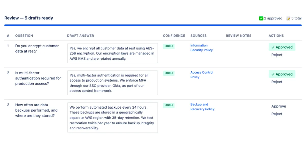Screen dimensions: 308x151
Task: Click row number 3
Action: (8, 105)
